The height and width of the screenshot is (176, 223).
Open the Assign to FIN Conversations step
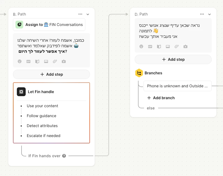(49, 25)
